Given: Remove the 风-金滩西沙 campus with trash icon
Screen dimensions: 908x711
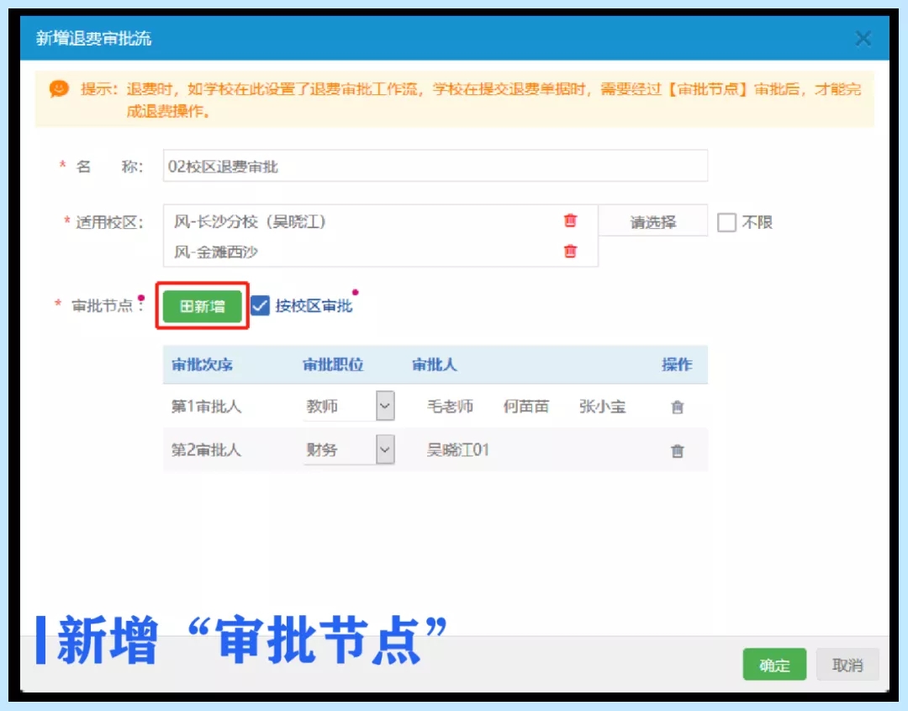Looking at the screenshot, I should tap(571, 251).
